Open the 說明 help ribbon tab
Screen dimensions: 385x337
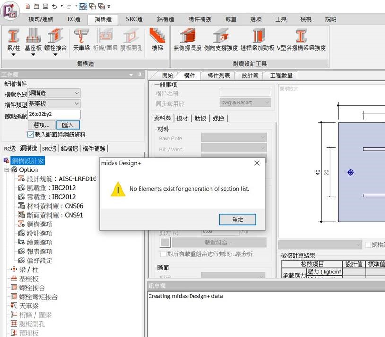[x=331, y=19]
